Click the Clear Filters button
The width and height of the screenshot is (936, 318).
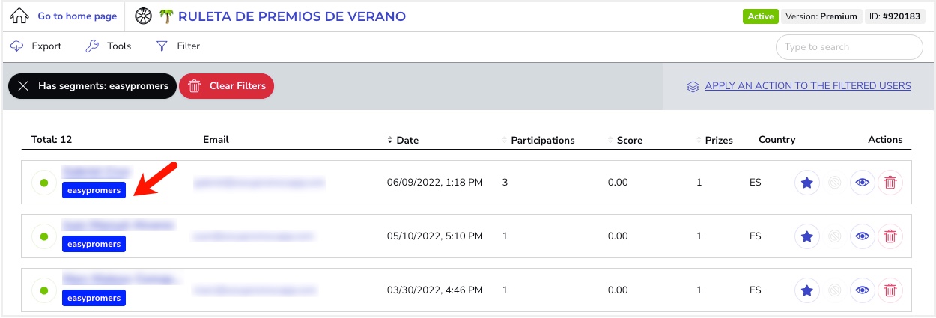[x=227, y=86]
